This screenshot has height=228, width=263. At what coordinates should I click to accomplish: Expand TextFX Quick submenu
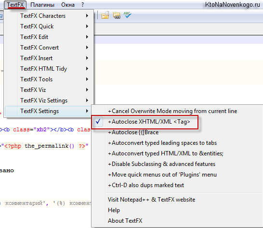[49, 26]
